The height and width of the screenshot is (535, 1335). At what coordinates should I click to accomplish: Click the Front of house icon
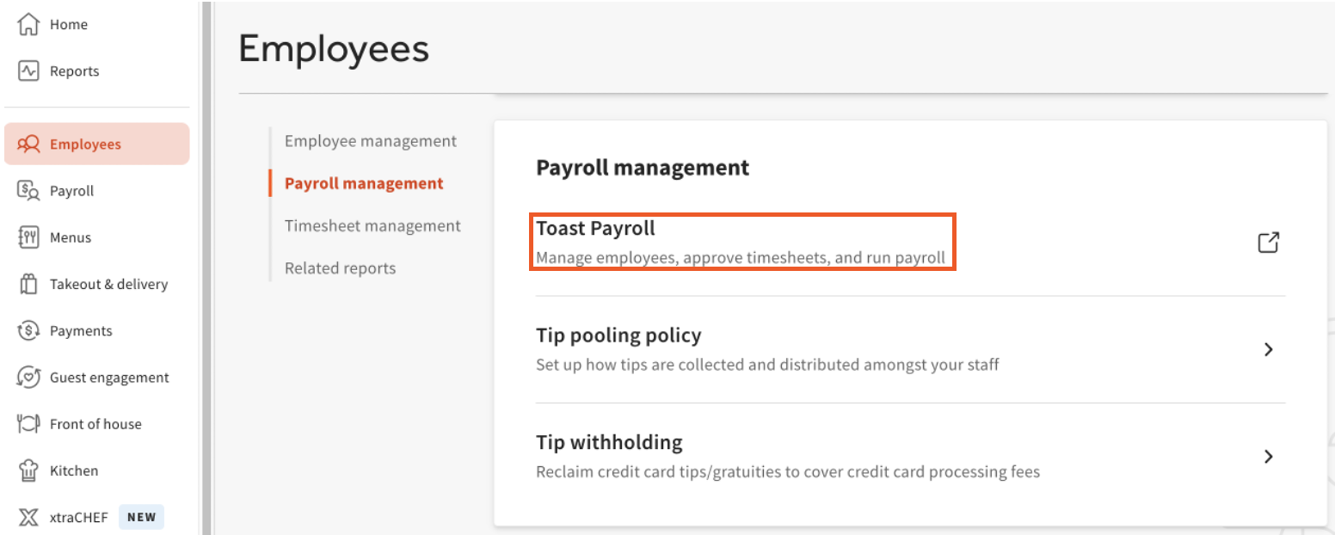28,423
